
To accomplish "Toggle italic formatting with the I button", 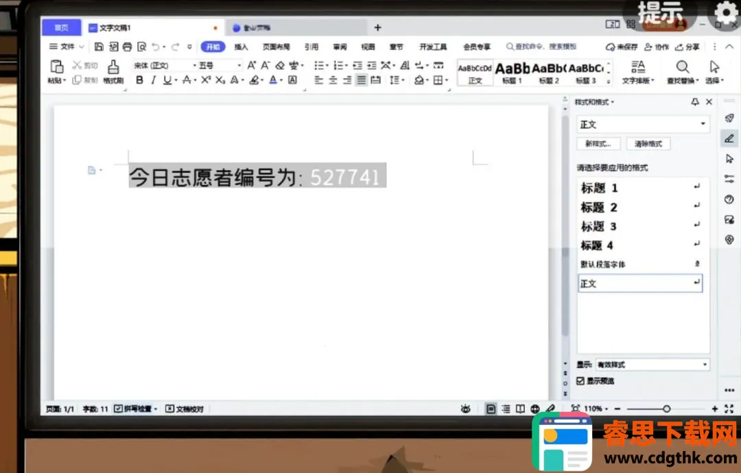I will (x=153, y=80).
